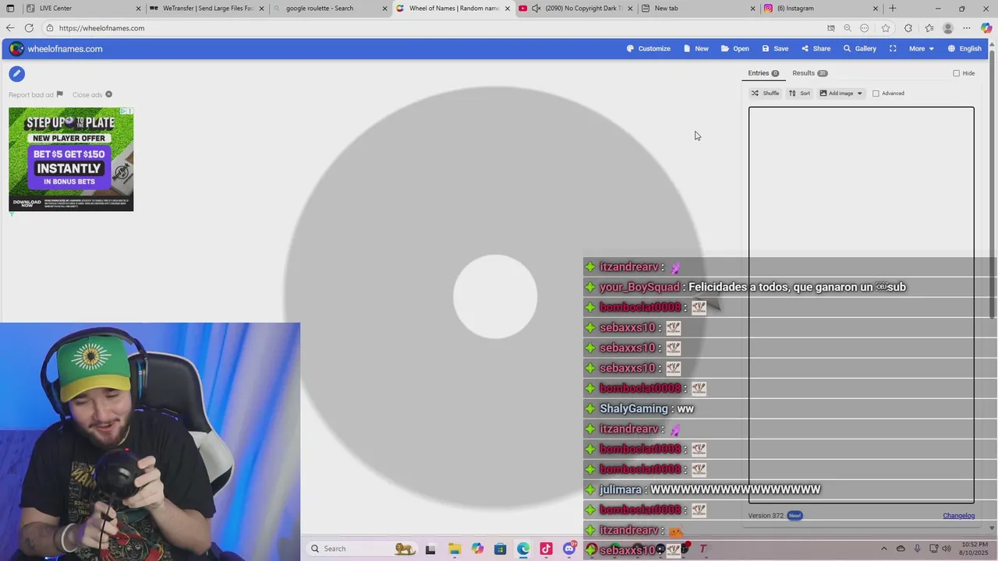Add this page to favorites with the star
The width and height of the screenshot is (998, 561).
coord(886,28)
